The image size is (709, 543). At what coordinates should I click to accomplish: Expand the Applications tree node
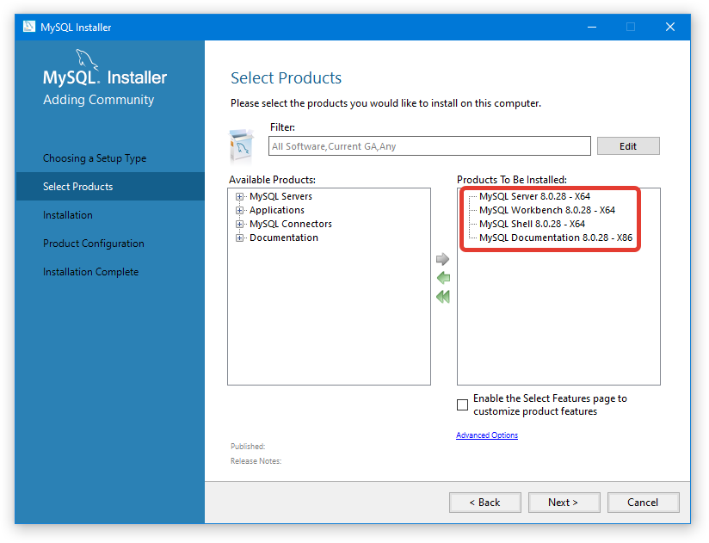tap(239, 210)
